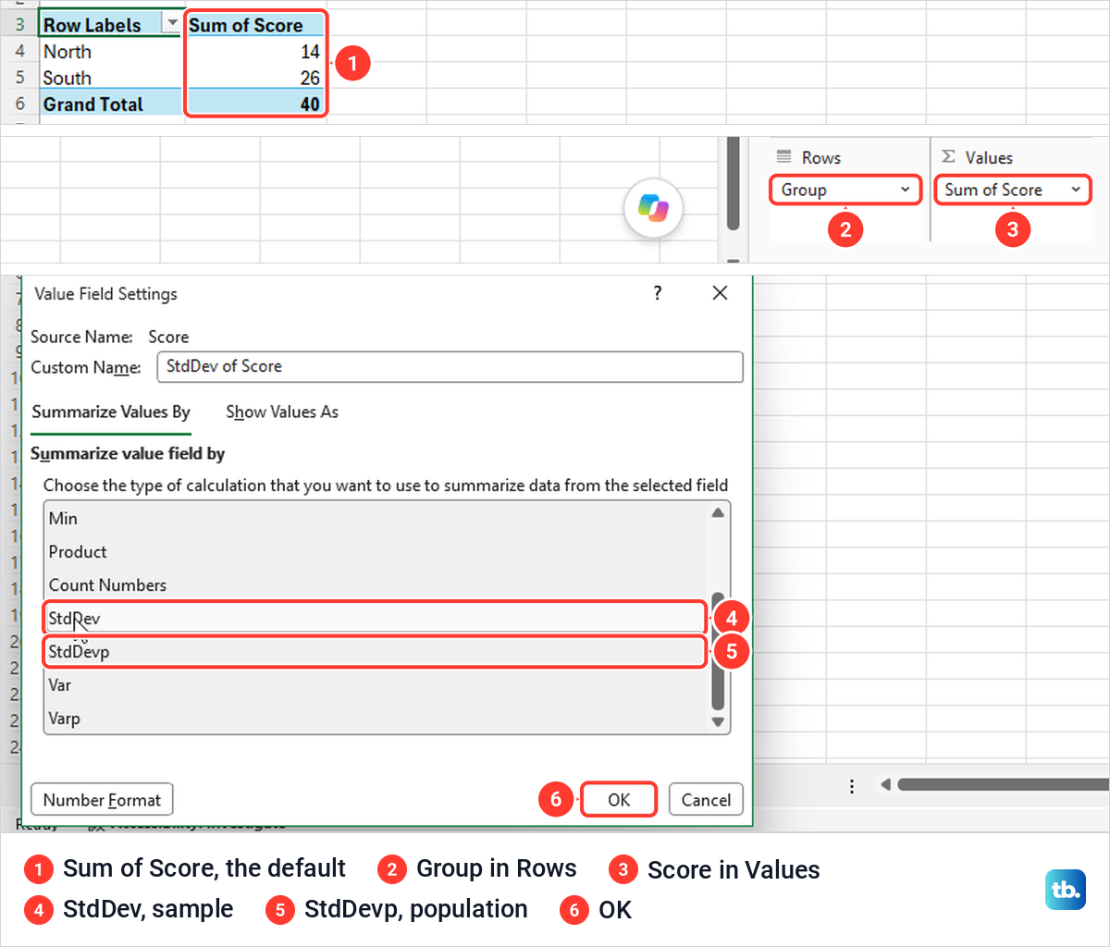Click the Values sigma icon
Image resolution: width=1110 pixels, height=947 pixels.
pos(948,157)
